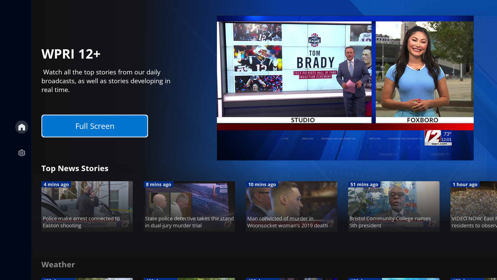Open the fourth Weather video thumbnail
The height and width of the screenshot is (280, 497).
point(393,279)
